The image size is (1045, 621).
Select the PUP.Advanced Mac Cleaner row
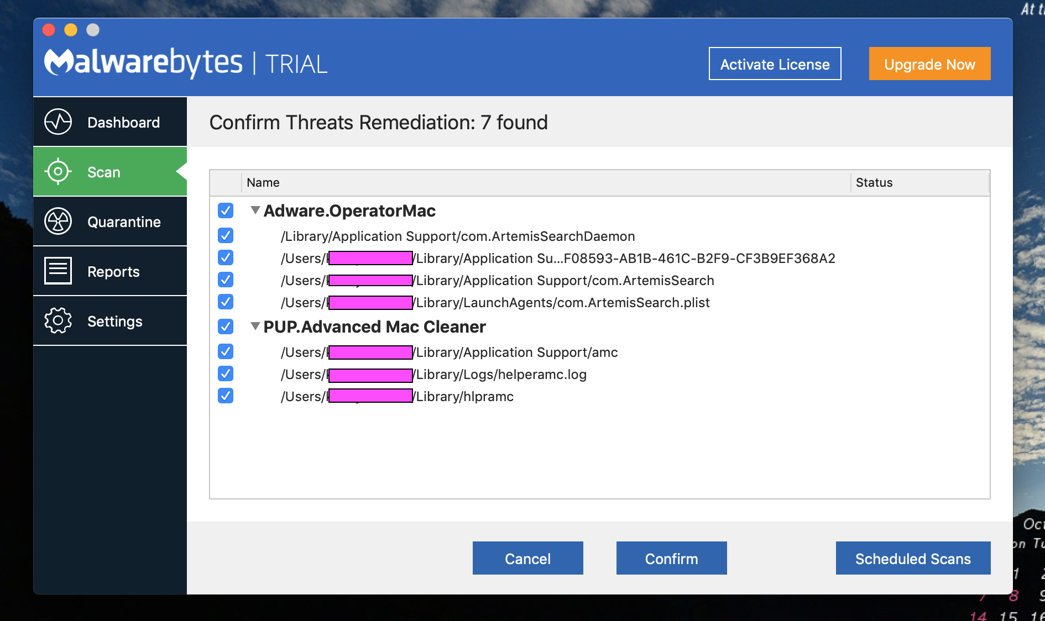pos(600,327)
